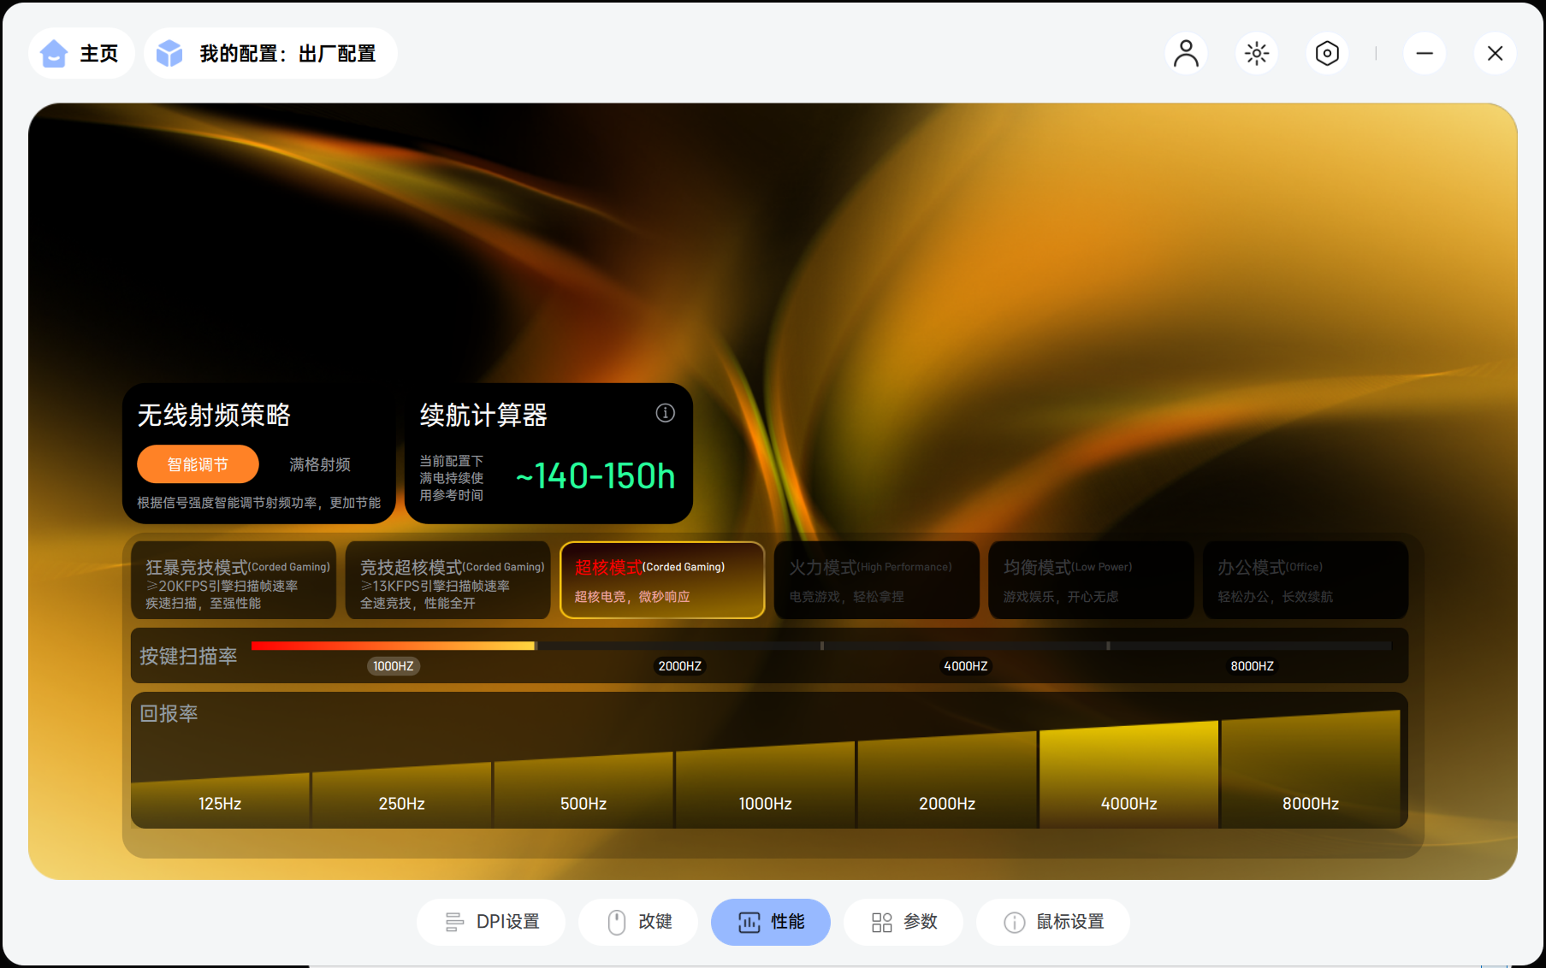
Task: Switch to 性能 tab
Action: tap(771, 922)
